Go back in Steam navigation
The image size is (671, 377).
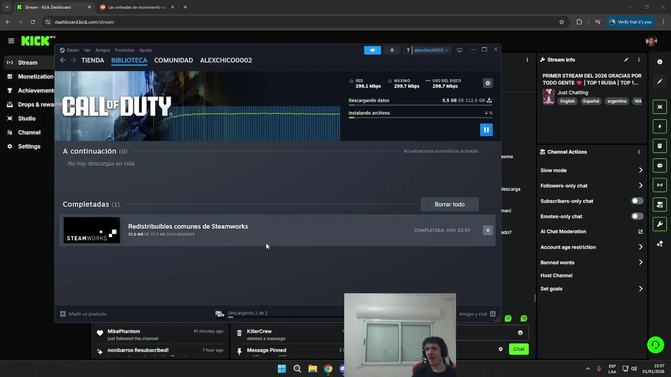[x=62, y=60]
